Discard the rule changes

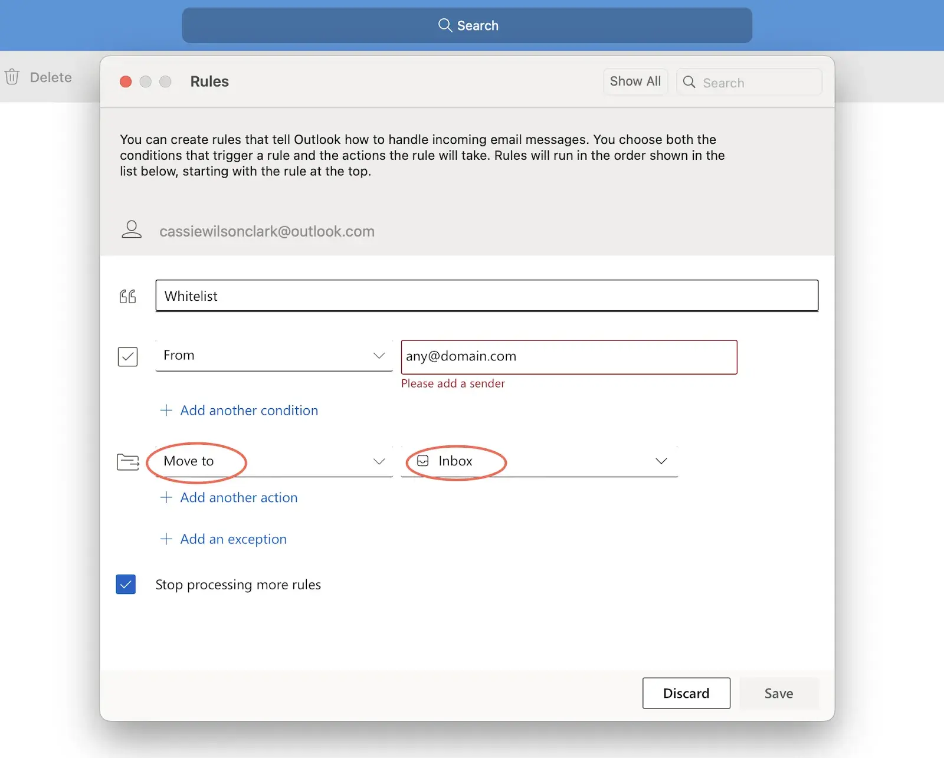686,693
